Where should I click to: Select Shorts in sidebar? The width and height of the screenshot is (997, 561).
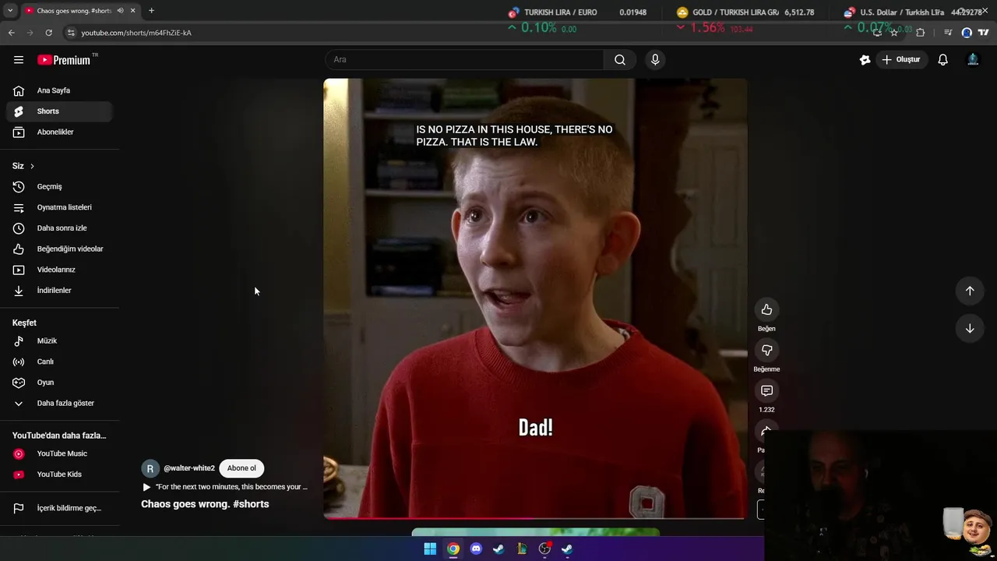[58, 111]
